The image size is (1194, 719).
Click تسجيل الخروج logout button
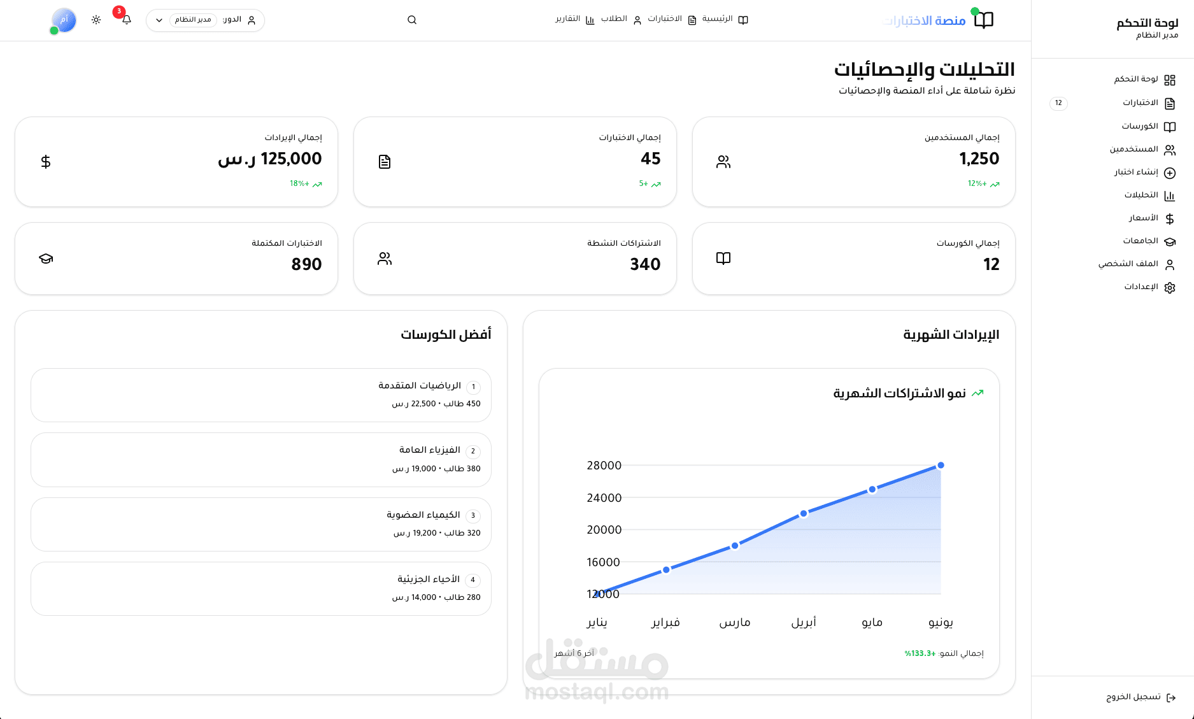point(1141,697)
